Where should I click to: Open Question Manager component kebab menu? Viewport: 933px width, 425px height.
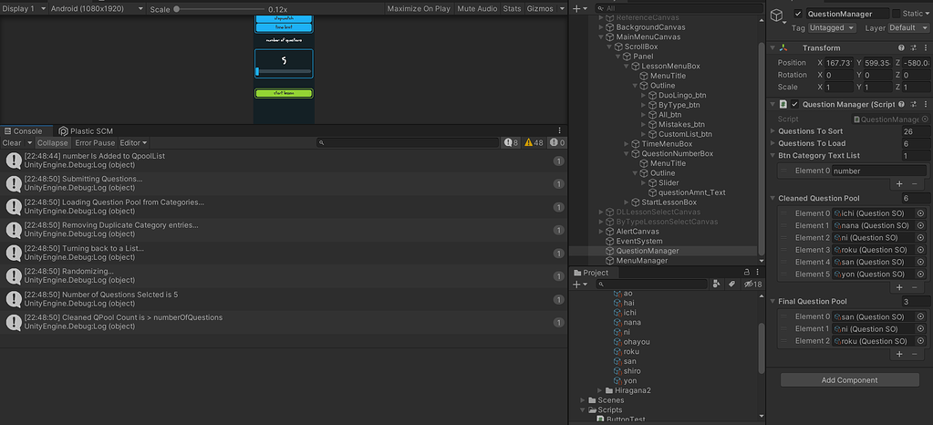coord(926,104)
